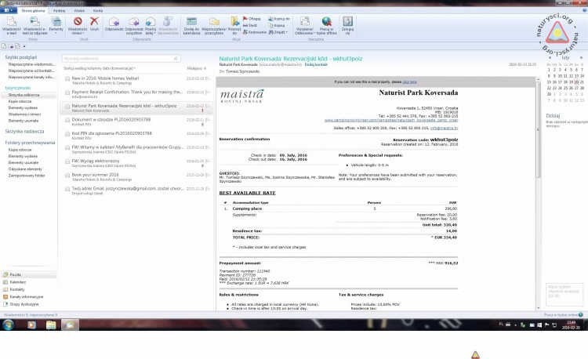Screen dimensions: 588x359
Task: Open Odzyskane elementy folder
Action: 26,169
